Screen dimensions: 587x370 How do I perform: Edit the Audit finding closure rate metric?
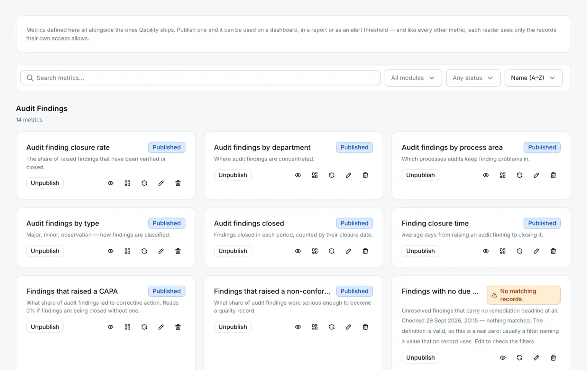tap(161, 183)
